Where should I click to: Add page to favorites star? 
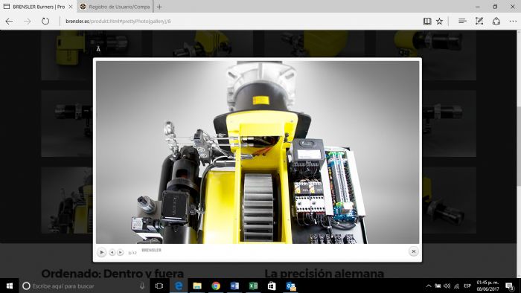click(439, 22)
